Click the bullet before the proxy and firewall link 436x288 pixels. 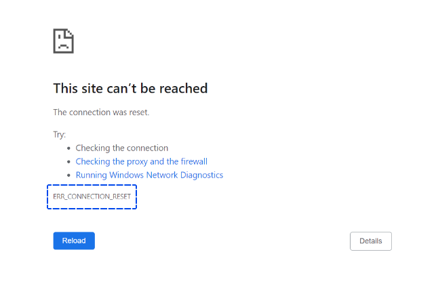68,162
